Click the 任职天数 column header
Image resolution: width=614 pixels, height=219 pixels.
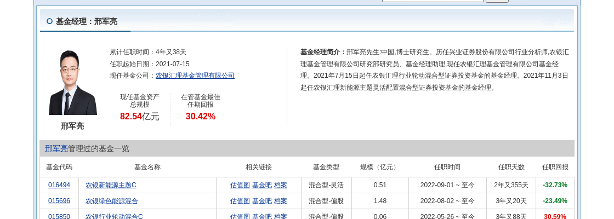511,167
